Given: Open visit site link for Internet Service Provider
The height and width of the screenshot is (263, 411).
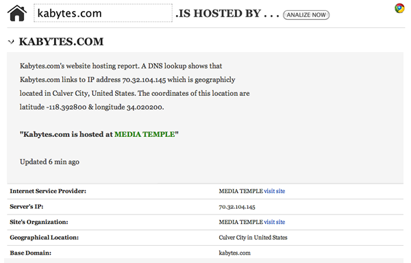Looking at the screenshot, I should (x=275, y=191).
